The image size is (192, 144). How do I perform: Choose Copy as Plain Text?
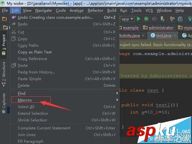(65, 52)
